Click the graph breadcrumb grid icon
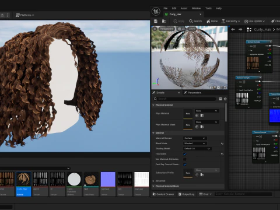Viewport: 280px width, 210px height. (x=249, y=30)
